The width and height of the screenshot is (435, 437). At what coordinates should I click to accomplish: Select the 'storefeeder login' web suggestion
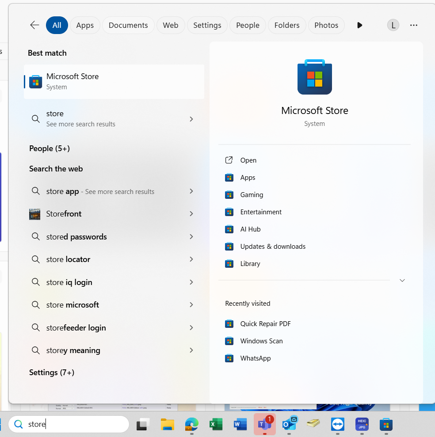(x=114, y=327)
